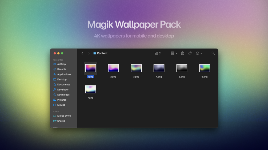Click the Pictures sidebar icon
Viewport: 268px width, 150px height.
click(x=55, y=100)
